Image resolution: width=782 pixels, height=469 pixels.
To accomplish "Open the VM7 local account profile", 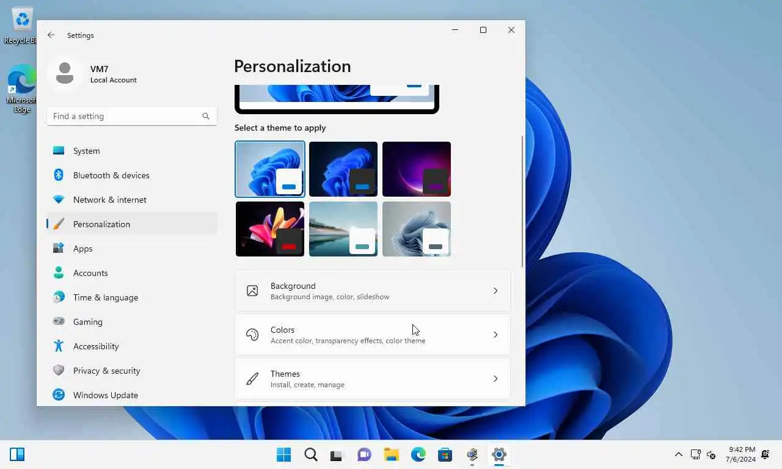I will [x=92, y=74].
